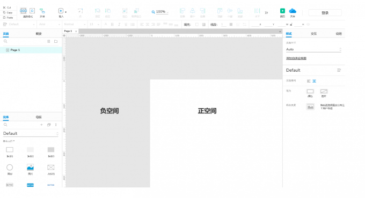Click the point edit tool icon
365x198 pixels.
pyautogui.click(x=80, y=11)
